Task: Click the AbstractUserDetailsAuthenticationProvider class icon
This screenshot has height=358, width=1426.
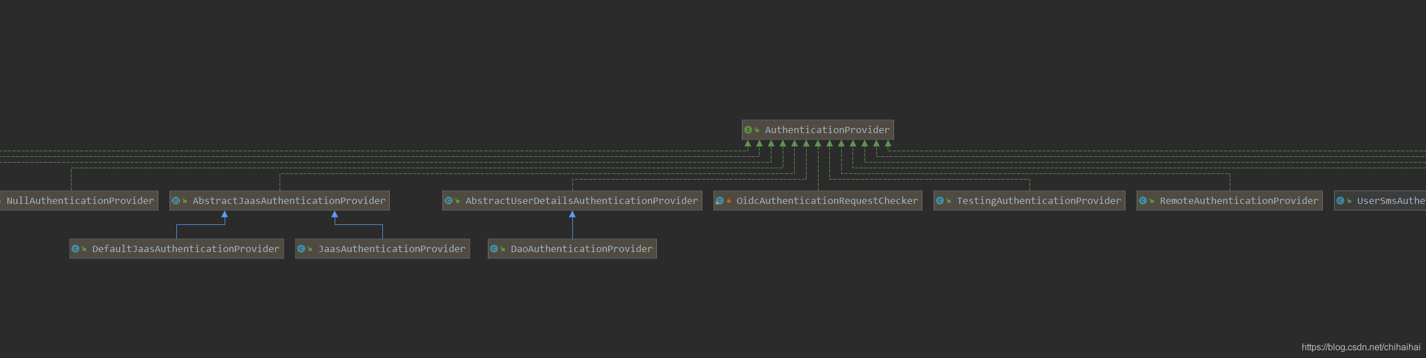Action: (449, 201)
